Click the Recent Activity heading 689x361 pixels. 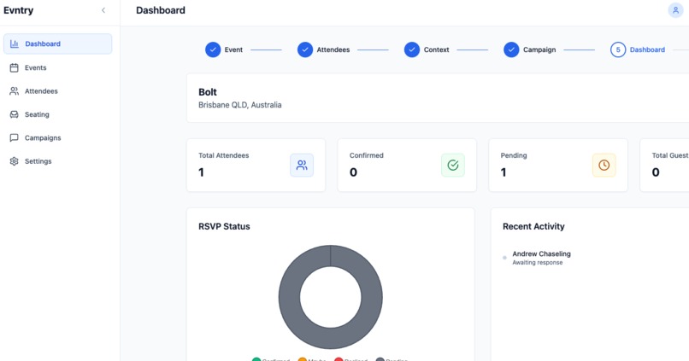(533, 226)
